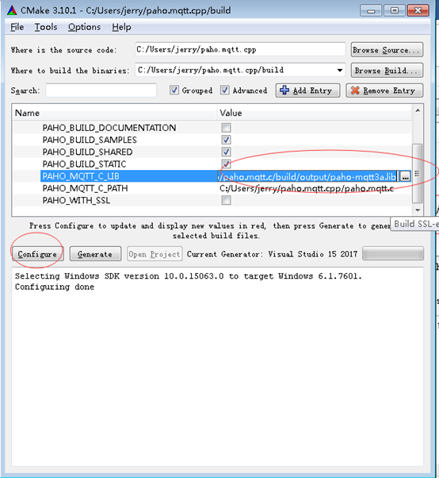The height and width of the screenshot is (478, 439).
Task: Enable PAHO_WITH_SSL checkbox
Action: click(226, 200)
